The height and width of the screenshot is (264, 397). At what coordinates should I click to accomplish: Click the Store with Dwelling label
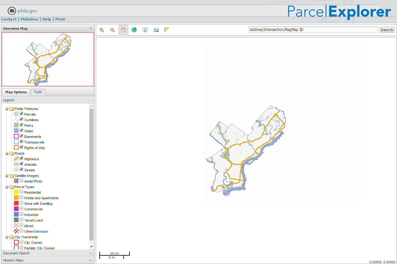coord(38,204)
